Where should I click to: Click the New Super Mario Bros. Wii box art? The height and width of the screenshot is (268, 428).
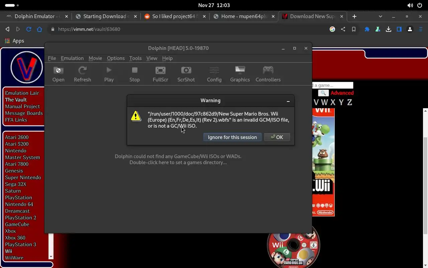[x=323, y=162]
